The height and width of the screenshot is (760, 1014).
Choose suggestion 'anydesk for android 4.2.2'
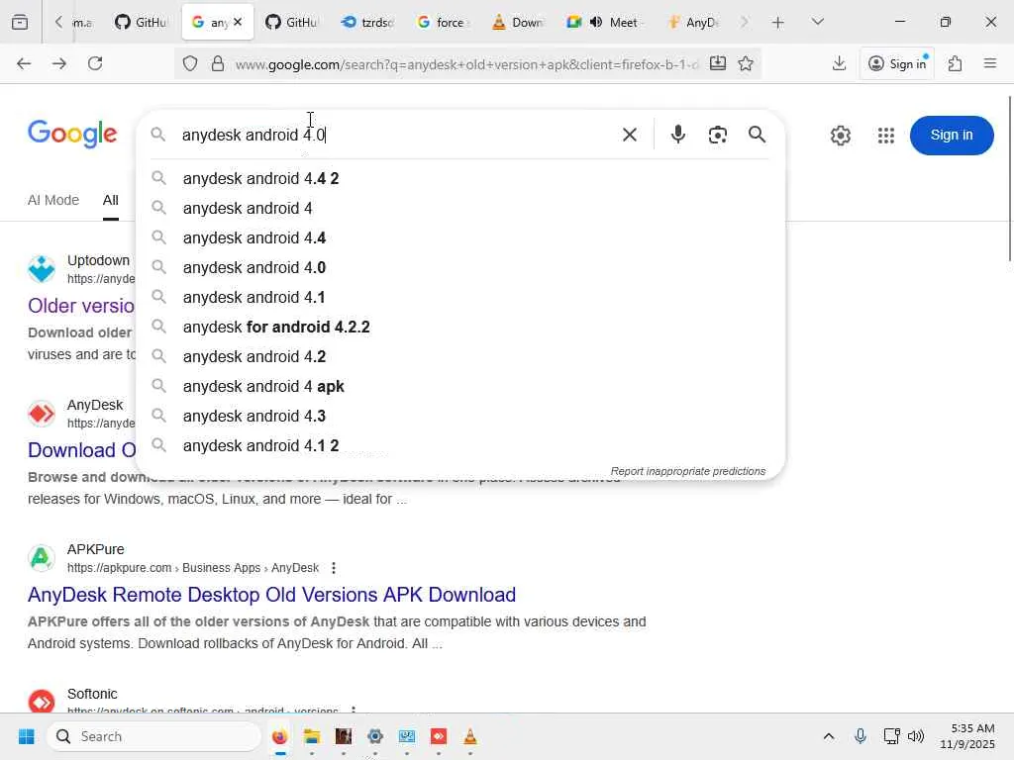pos(460,327)
